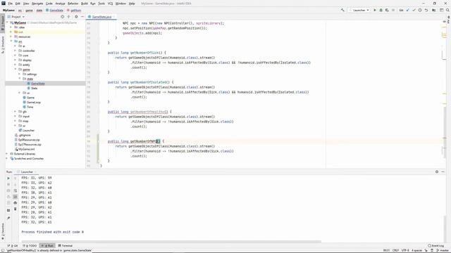Click the Favorites side tab
451x253 pixels.
pyautogui.click(x=3, y=231)
